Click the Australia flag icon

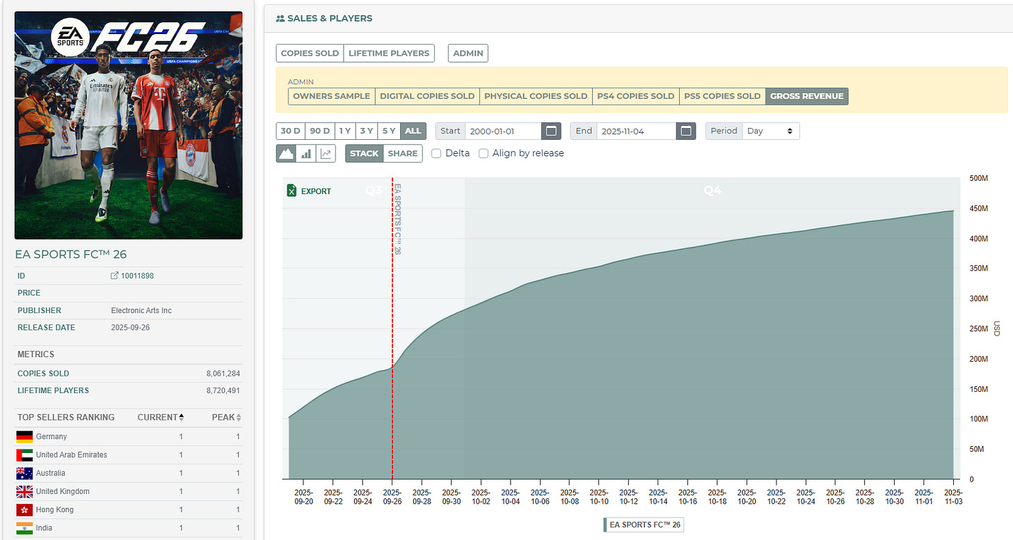click(24, 473)
